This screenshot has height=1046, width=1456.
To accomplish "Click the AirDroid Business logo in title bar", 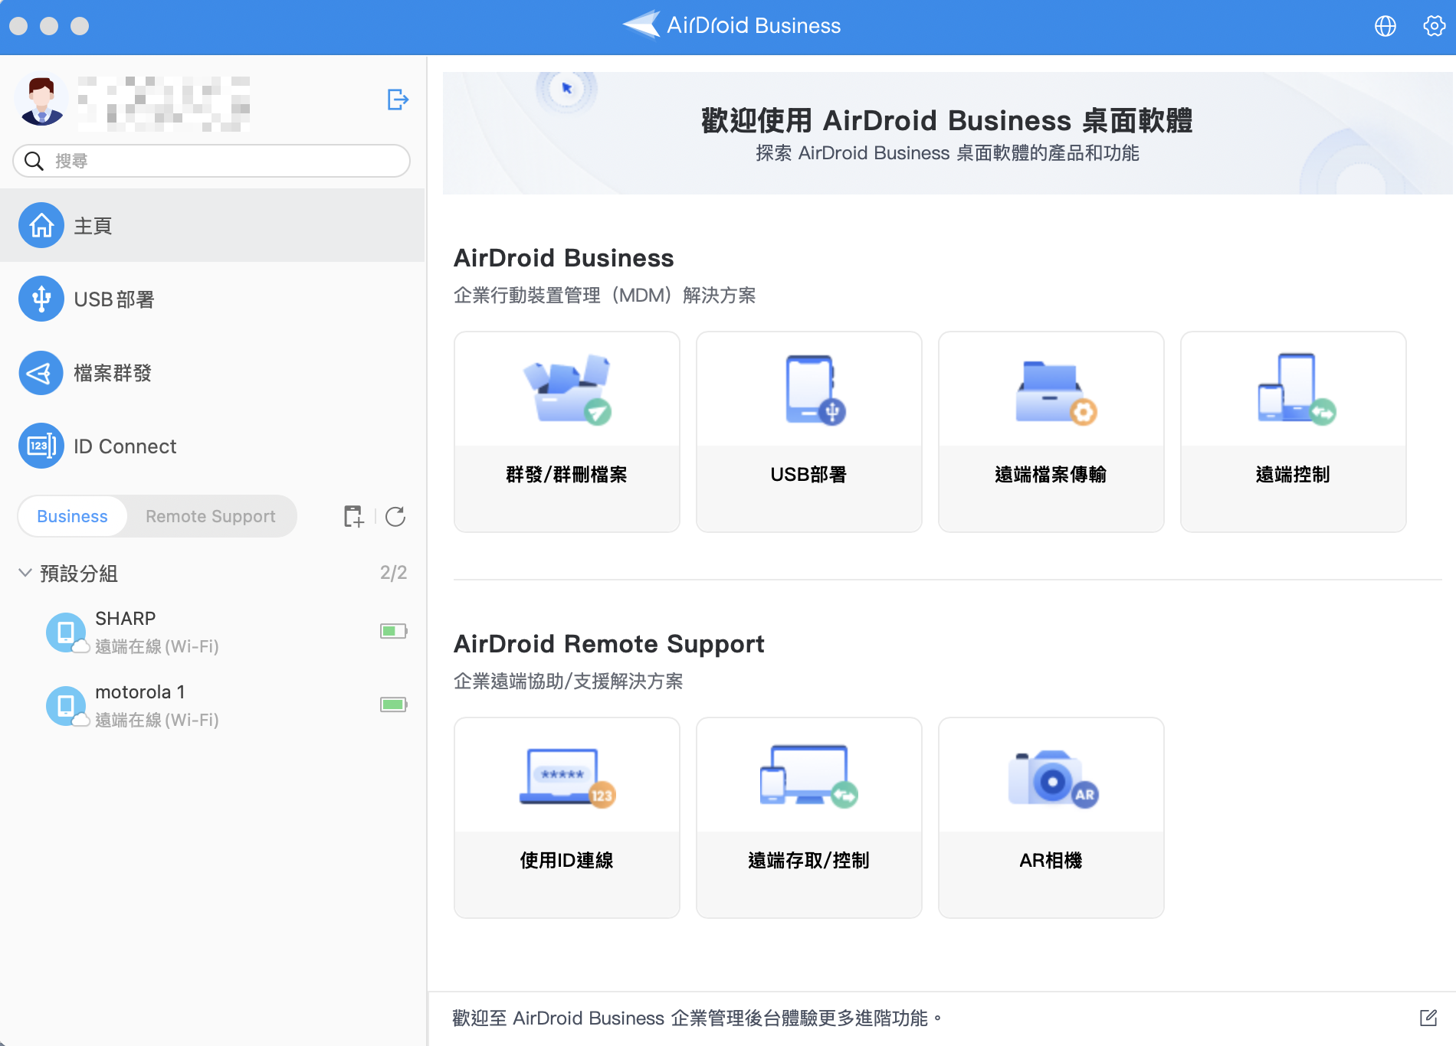I will point(732,25).
